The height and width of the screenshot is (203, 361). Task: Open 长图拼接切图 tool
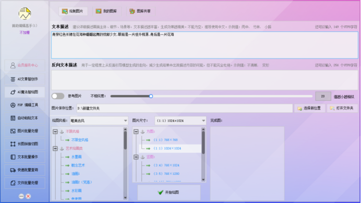click(25, 144)
